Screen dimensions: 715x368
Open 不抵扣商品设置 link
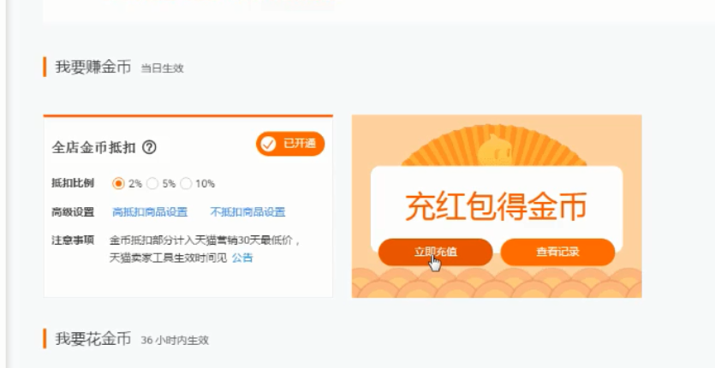click(x=247, y=212)
